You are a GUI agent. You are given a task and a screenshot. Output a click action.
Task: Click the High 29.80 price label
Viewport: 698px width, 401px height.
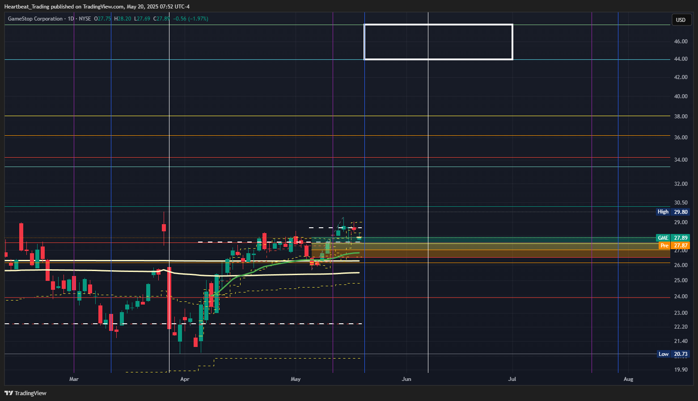coord(673,212)
